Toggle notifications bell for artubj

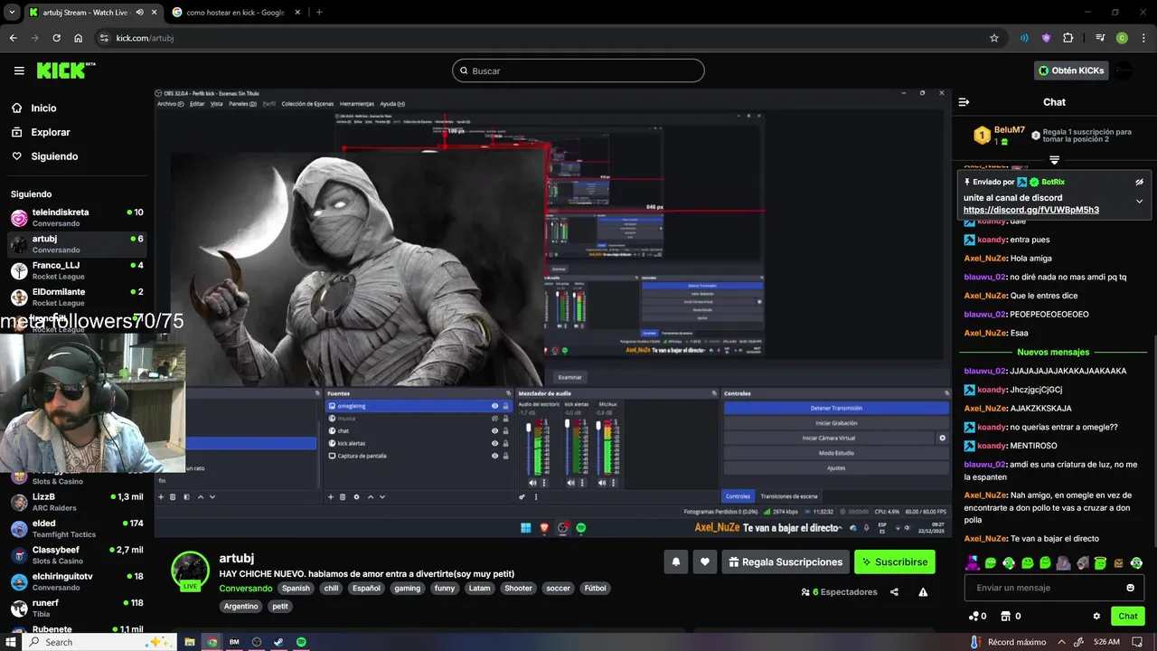(676, 561)
